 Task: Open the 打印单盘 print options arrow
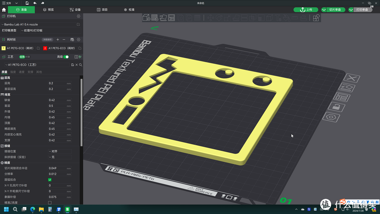[x=351, y=10]
